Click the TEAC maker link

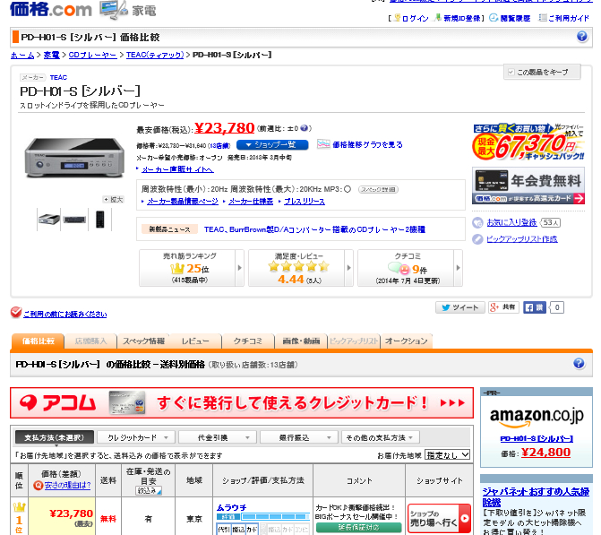[x=58, y=77]
